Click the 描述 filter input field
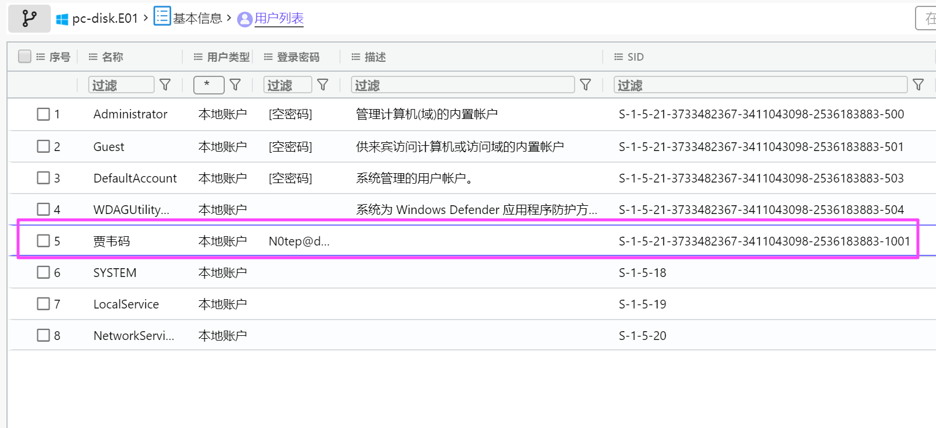The height and width of the screenshot is (428, 936). coord(463,85)
